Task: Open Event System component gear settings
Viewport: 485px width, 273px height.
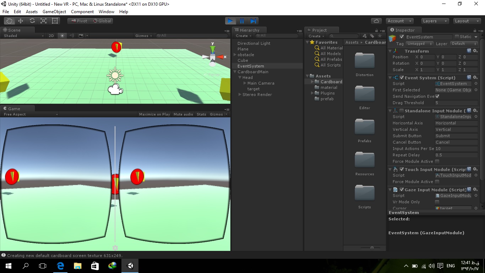Action: click(475, 77)
